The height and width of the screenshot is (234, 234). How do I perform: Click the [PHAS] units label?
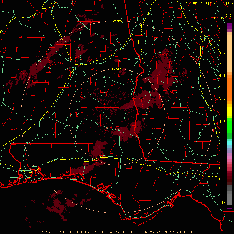(220, 18)
